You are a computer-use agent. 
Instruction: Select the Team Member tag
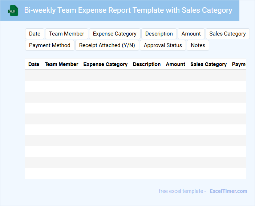coord(66,34)
